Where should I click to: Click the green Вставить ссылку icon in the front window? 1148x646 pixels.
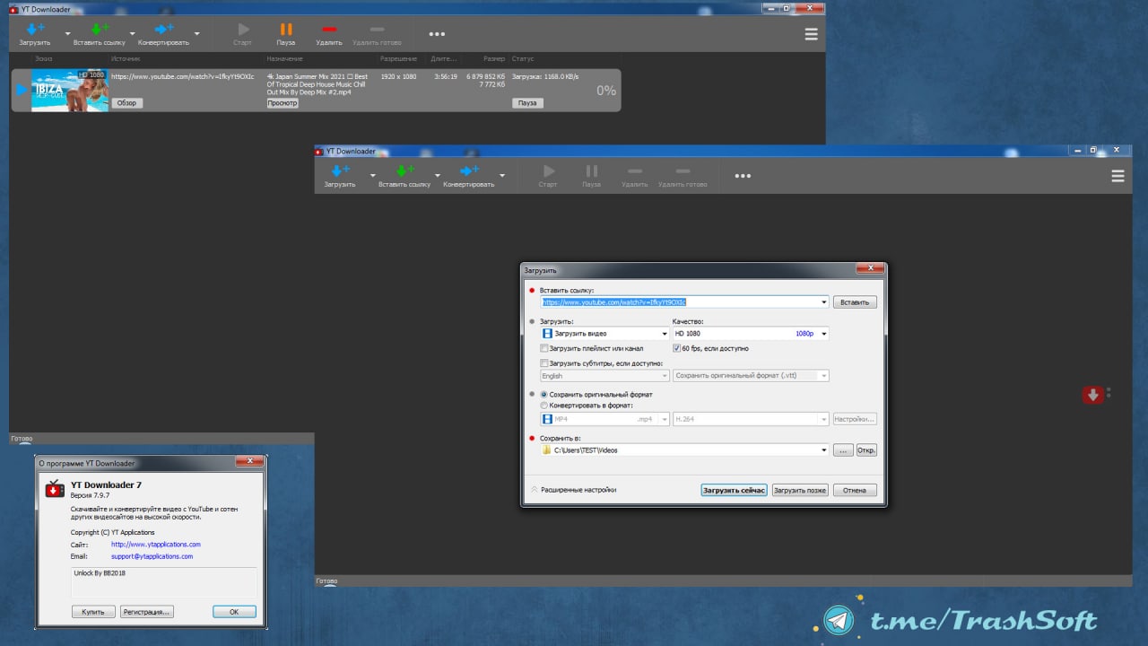pyautogui.click(x=404, y=170)
